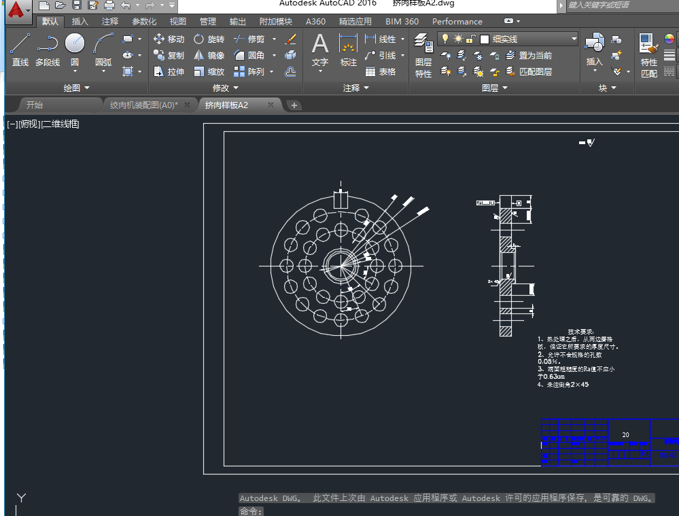Screen dimensions: 679x516
Task: Select the 表格 (Table) tool
Action: pyautogui.click(x=381, y=71)
